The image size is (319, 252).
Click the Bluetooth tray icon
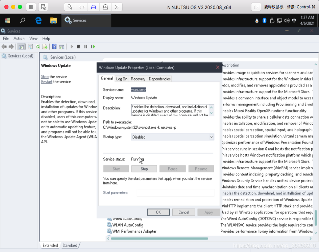264,20
